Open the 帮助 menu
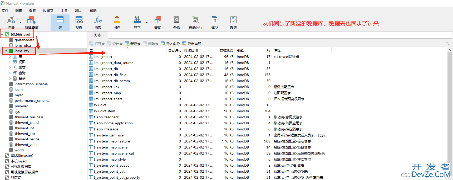453x180 pixels. (x=93, y=10)
